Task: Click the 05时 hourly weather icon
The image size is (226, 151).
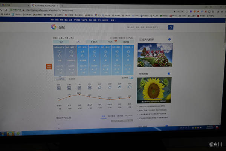Action: 130,87
